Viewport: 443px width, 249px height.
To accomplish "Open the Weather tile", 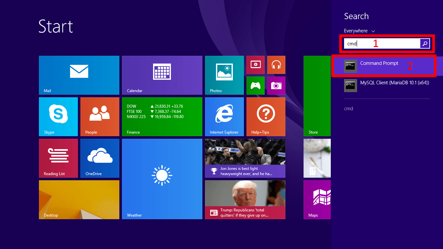I will [162, 179].
